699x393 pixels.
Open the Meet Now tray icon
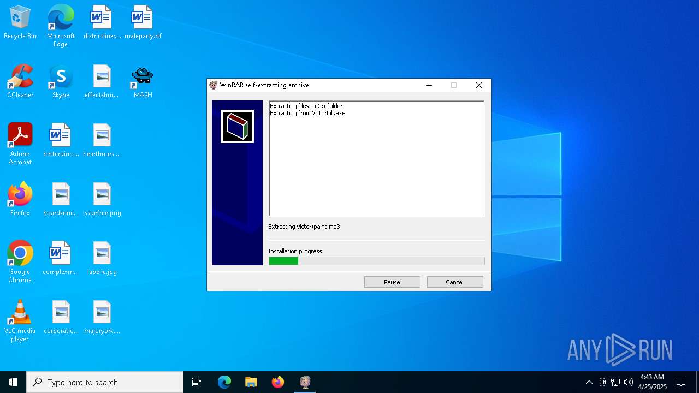coord(602,382)
